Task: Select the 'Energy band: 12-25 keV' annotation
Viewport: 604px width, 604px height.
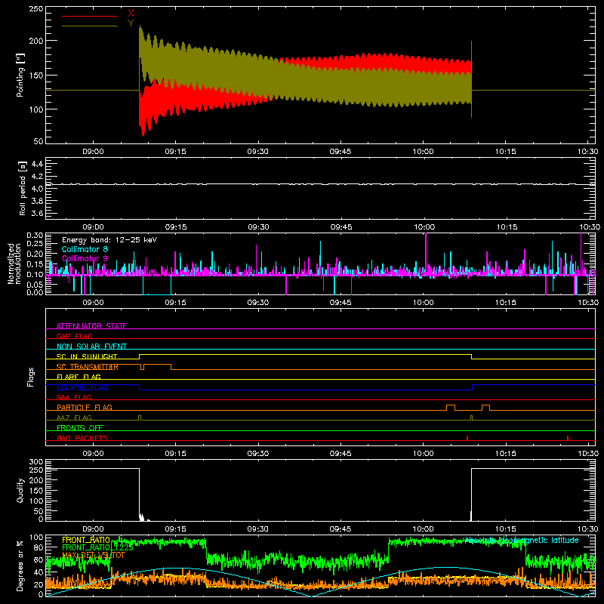Action: pyautogui.click(x=109, y=240)
